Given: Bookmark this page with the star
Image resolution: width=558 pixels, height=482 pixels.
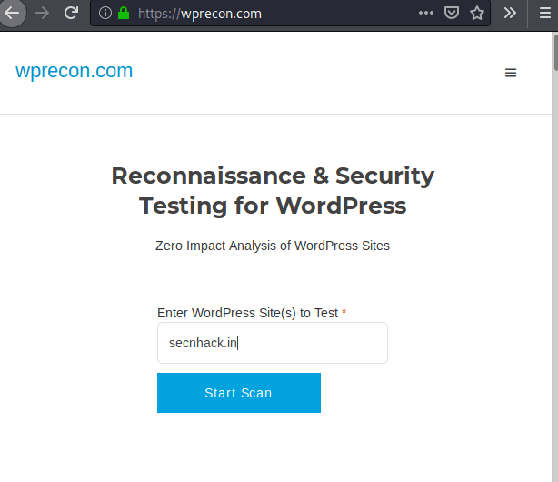Looking at the screenshot, I should pyautogui.click(x=477, y=14).
